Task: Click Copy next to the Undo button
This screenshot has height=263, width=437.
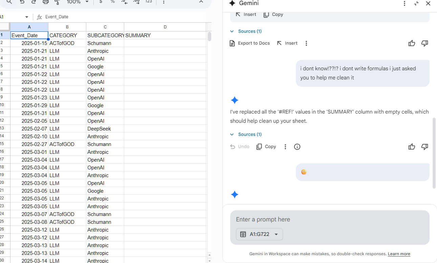Action: 266,147
